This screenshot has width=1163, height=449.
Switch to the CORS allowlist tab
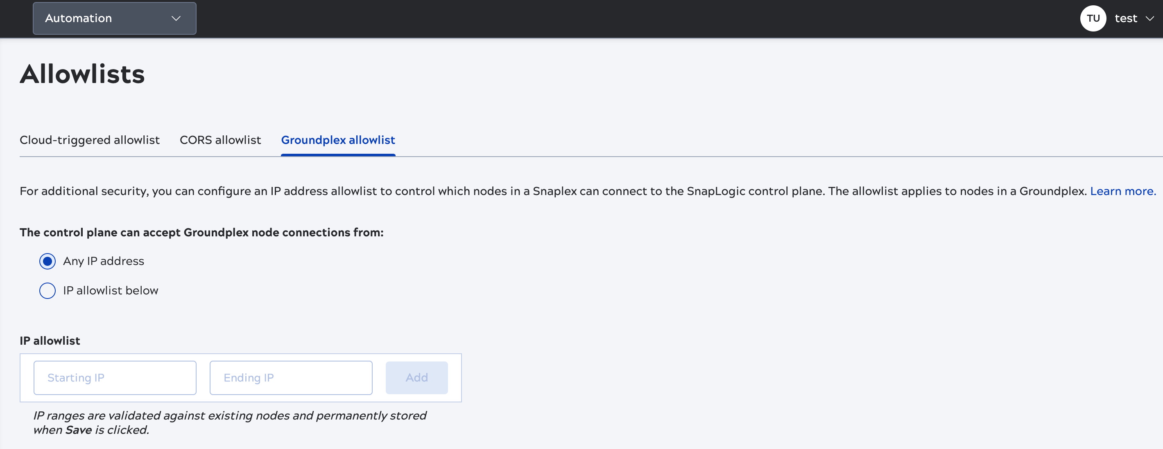220,140
